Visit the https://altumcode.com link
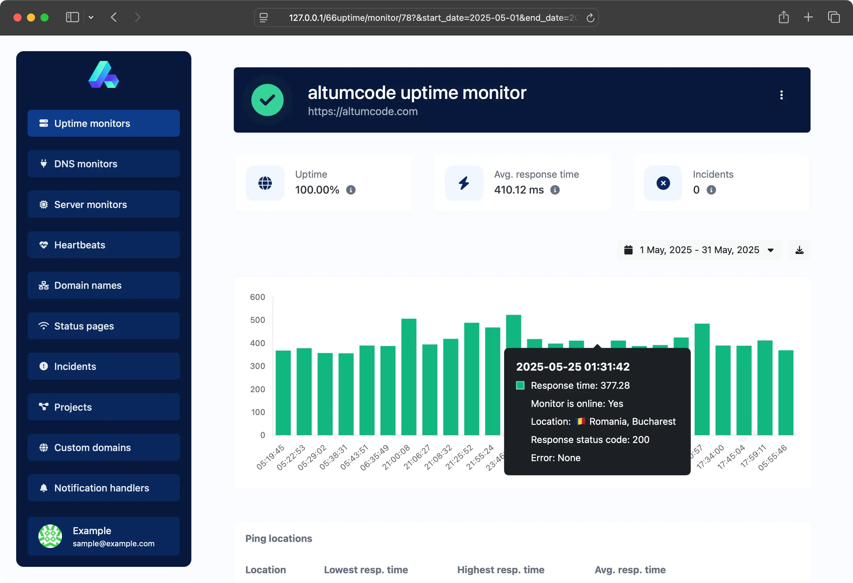Image resolution: width=853 pixels, height=583 pixels. click(x=362, y=111)
